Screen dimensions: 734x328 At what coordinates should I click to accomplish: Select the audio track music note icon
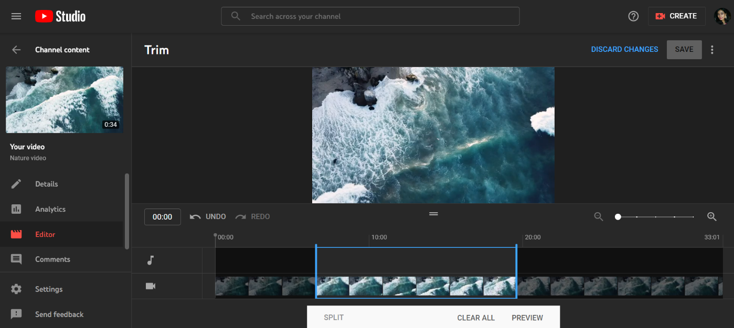pos(151,260)
